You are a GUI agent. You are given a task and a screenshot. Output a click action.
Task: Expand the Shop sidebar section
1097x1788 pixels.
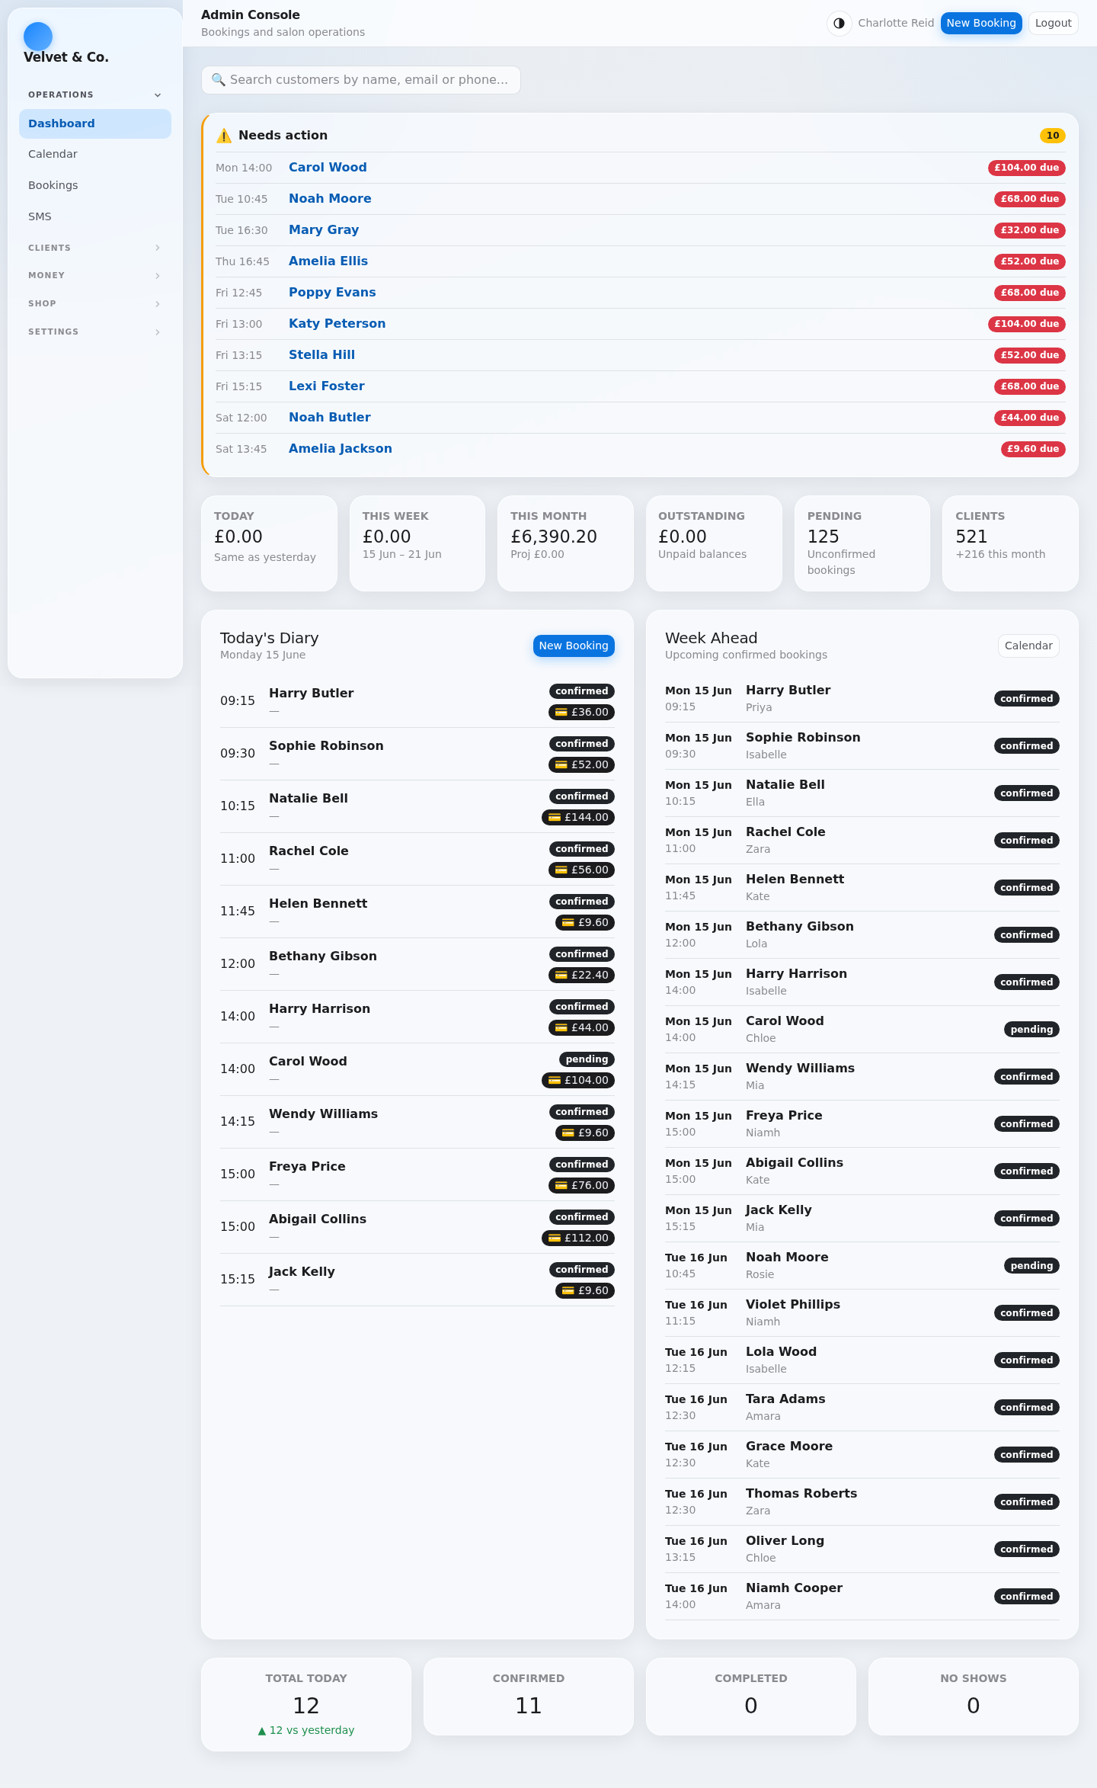coord(95,303)
